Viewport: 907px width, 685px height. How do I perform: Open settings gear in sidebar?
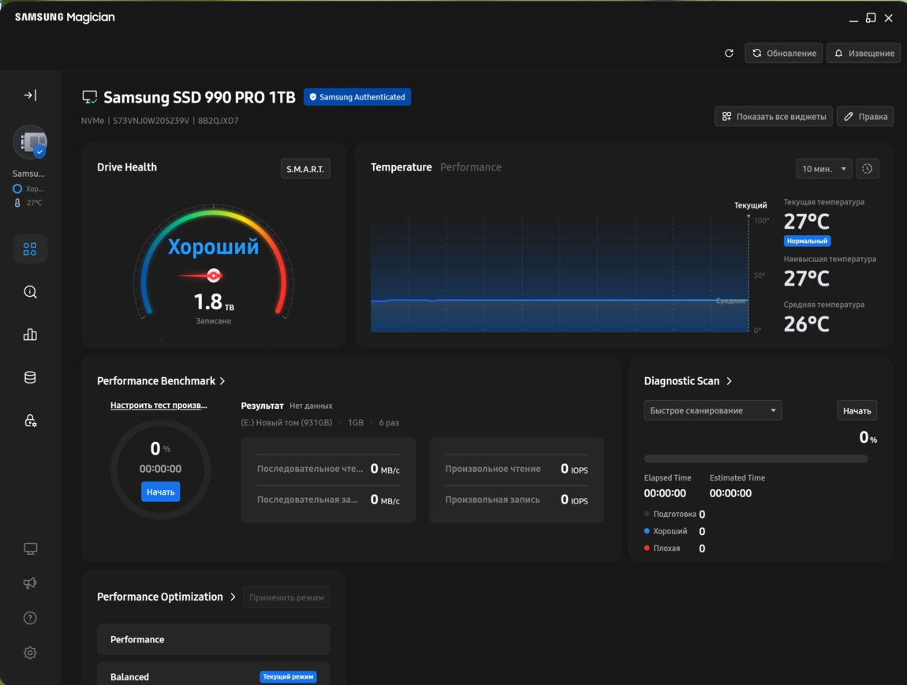[30, 653]
